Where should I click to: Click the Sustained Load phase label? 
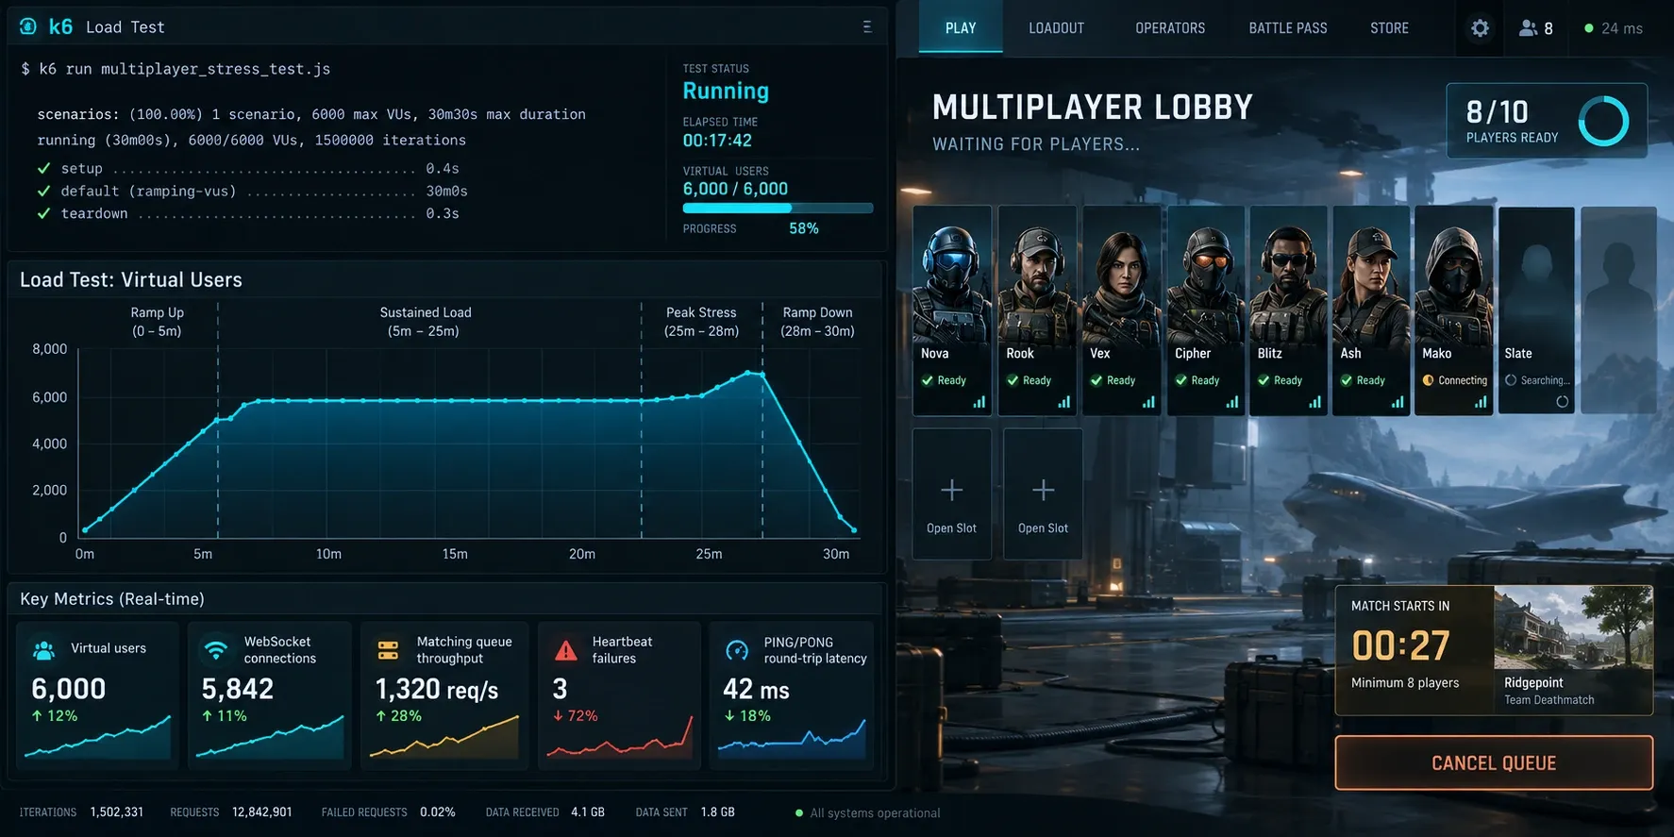point(425,322)
